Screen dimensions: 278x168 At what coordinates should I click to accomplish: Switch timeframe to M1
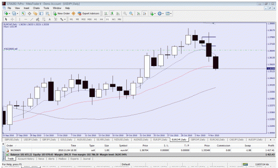[71, 19]
